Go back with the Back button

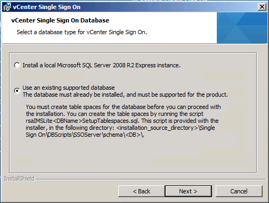pos(141,191)
